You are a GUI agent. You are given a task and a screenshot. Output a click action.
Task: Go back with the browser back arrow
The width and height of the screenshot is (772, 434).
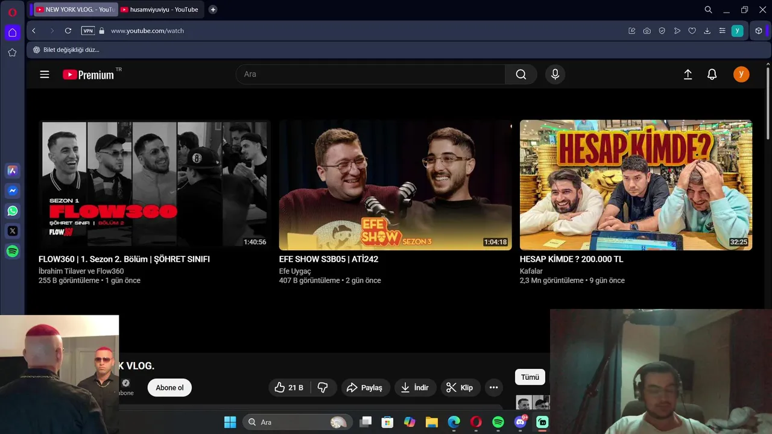[x=34, y=31]
